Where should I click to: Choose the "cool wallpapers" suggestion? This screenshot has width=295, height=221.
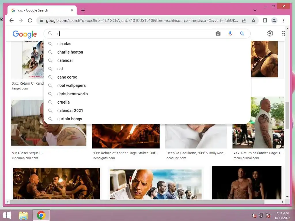coord(147,85)
